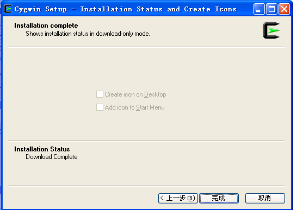
Task: Finish setup with 完成 button
Action: pyautogui.click(x=219, y=198)
